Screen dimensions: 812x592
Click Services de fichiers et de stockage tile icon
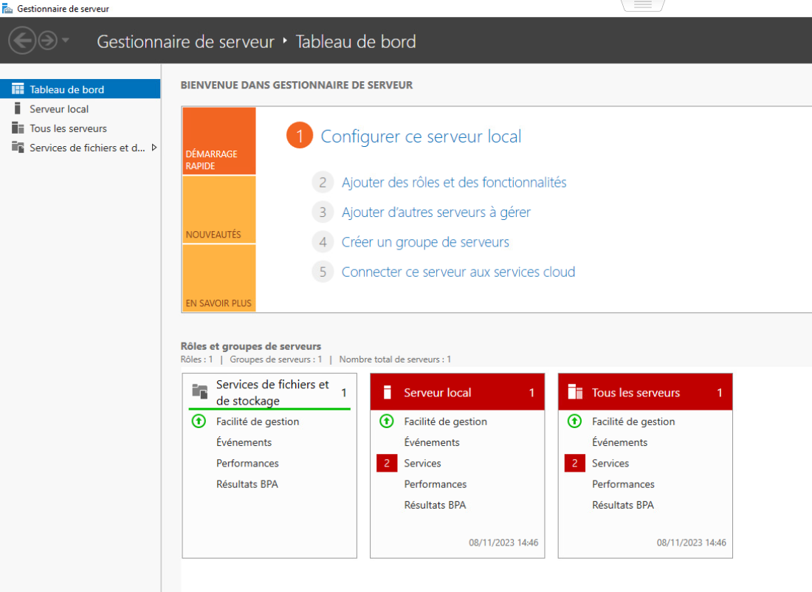[200, 391]
